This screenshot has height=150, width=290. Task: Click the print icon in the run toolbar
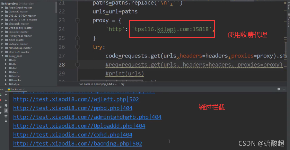pyautogui.click(x=6, y=116)
